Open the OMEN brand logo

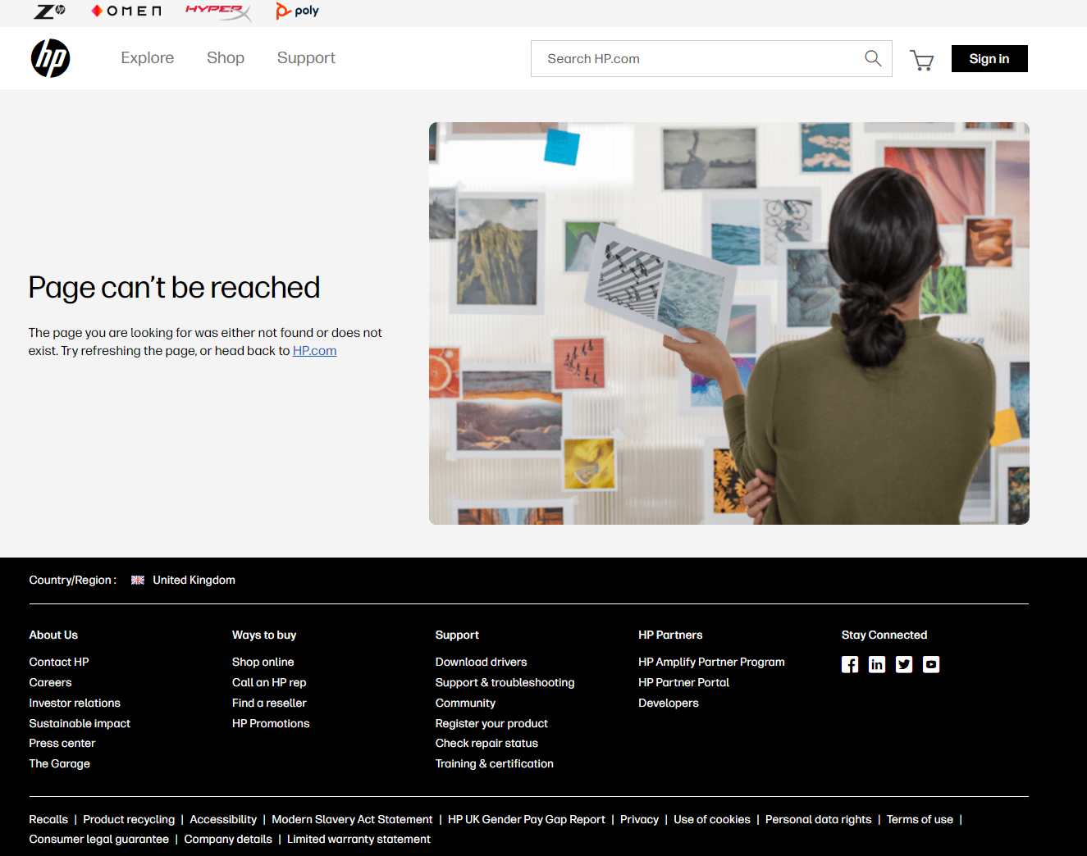pos(126,11)
